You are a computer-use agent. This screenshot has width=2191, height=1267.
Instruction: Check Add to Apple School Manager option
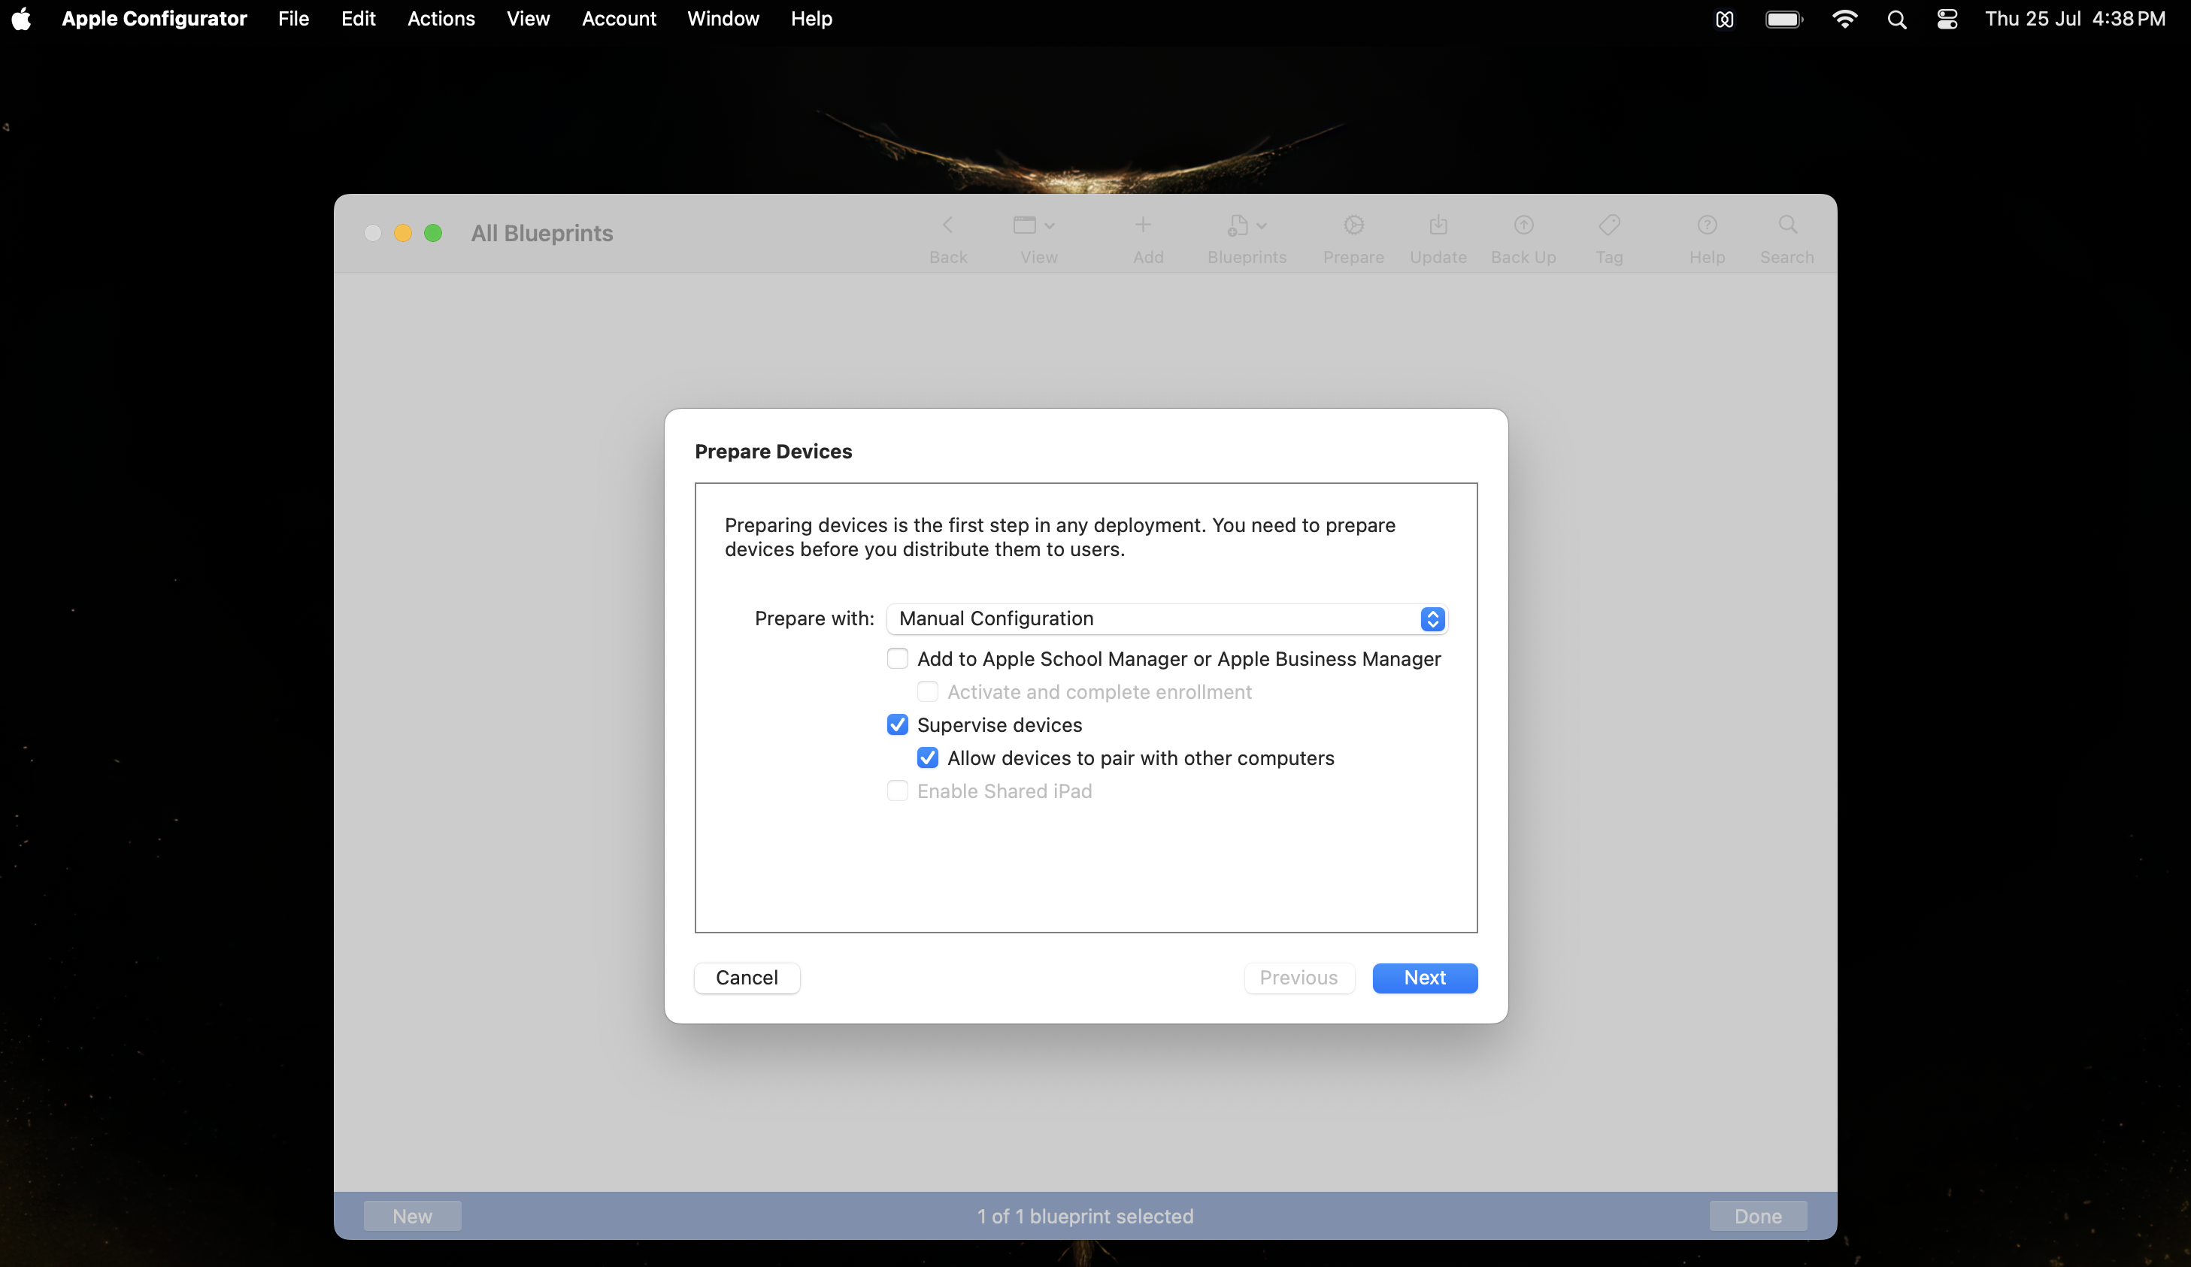click(x=897, y=659)
